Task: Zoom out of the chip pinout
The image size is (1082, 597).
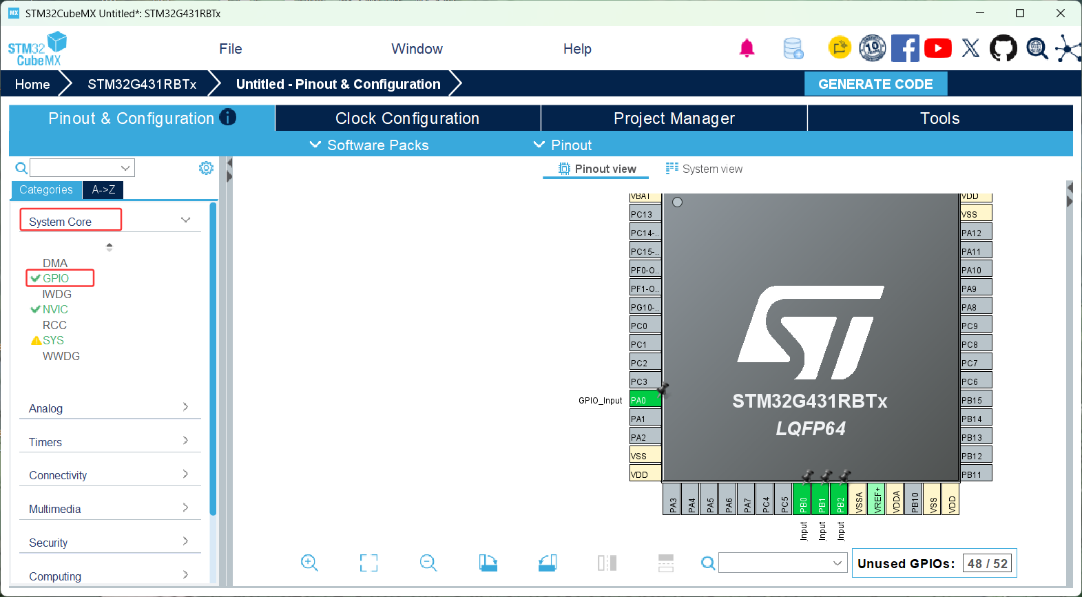Action: [x=428, y=563]
